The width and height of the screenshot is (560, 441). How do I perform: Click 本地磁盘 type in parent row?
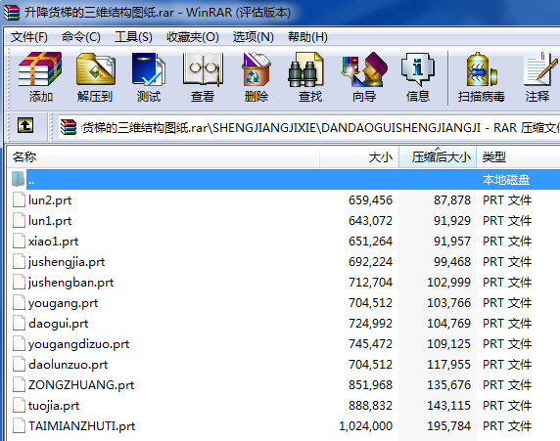point(506,180)
